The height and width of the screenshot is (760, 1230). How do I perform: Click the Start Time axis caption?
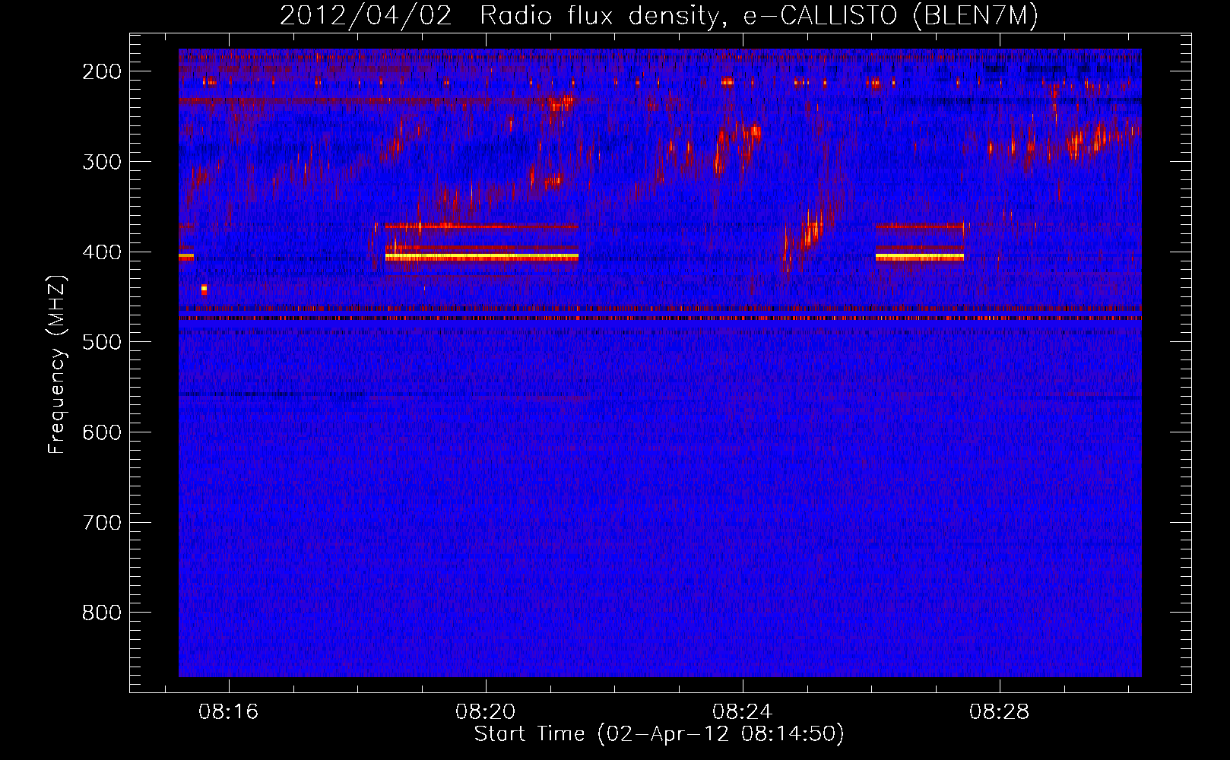coord(659,734)
